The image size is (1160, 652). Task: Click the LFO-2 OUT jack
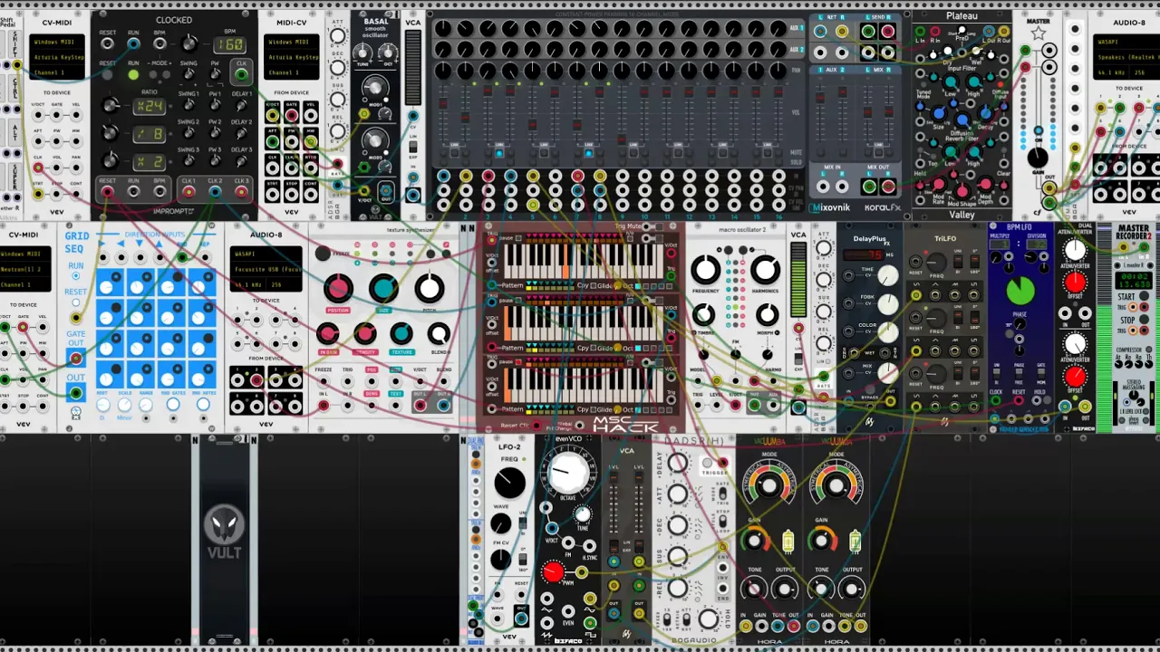521,617
